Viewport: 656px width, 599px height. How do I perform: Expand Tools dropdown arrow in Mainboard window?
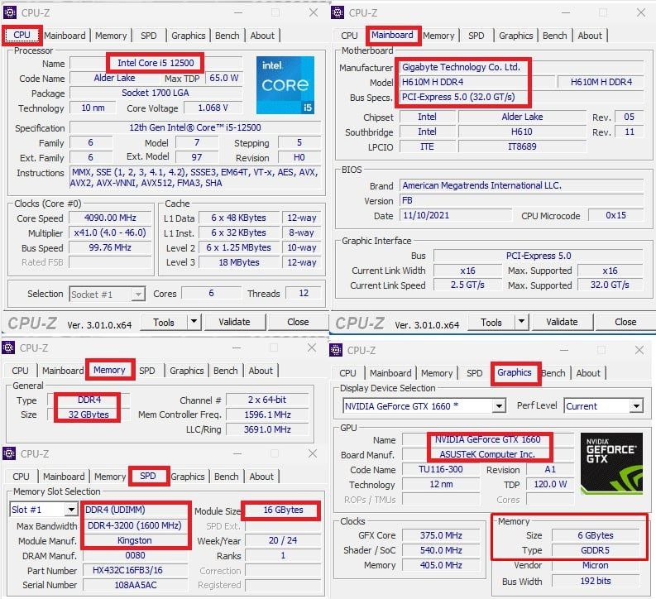tap(521, 322)
